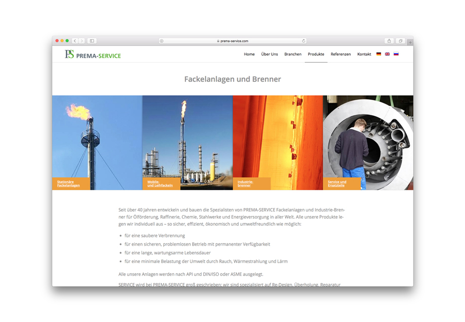Open the Share menu icon
This screenshot has height=322, width=465.
[x=389, y=41]
